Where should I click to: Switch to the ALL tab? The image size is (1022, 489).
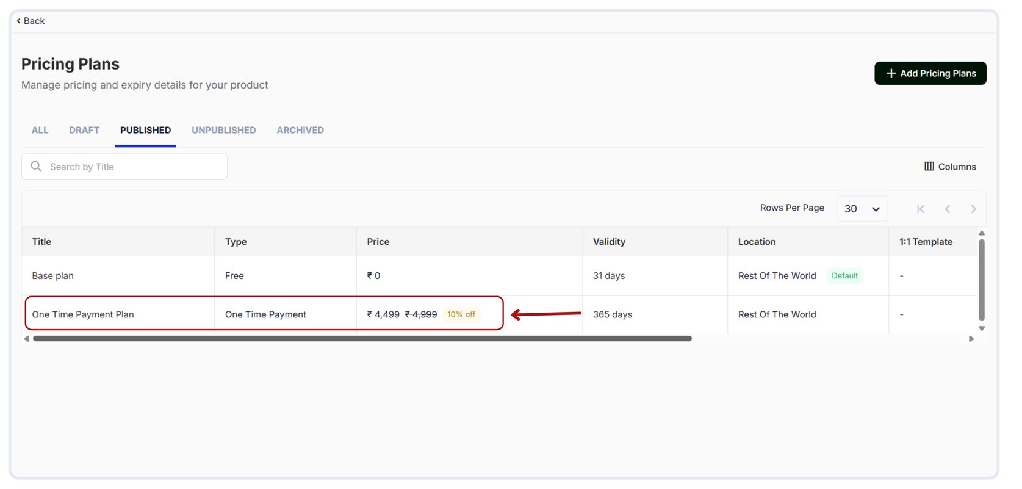pos(40,130)
